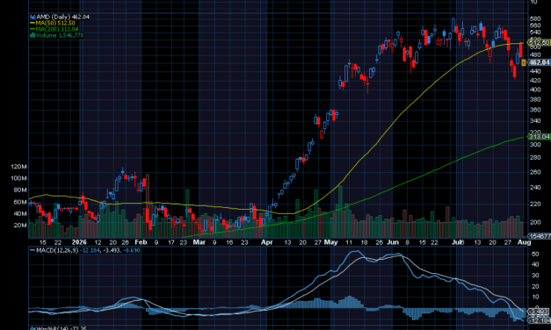This screenshot has width=551, height=330.
Task: Click the 400 price axis label
Action: (x=535, y=90)
